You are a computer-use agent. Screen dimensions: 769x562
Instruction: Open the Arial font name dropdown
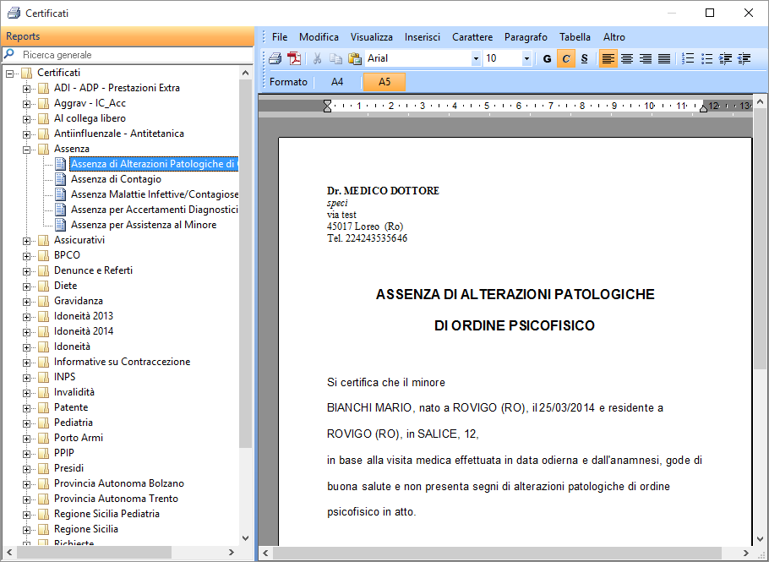click(x=475, y=59)
